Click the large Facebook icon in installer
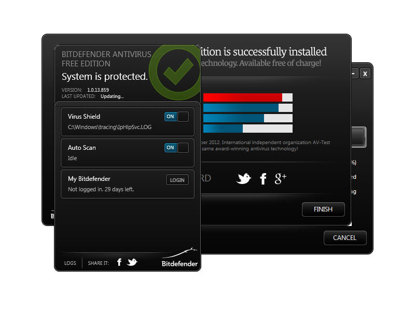Image resolution: width=415 pixels, height=311 pixels. pyautogui.click(x=263, y=179)
